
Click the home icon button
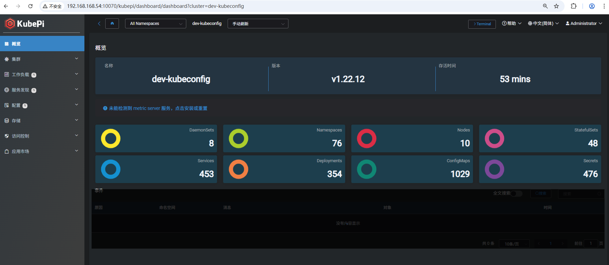112,24
